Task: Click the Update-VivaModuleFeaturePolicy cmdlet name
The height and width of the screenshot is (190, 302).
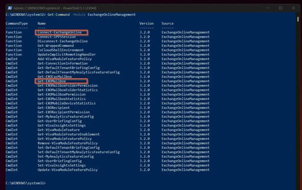Action: click(68, 170)
